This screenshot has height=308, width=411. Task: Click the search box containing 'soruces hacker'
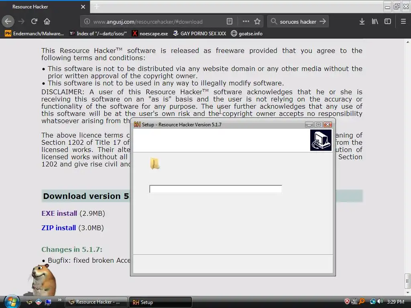pyautogui.click(x=298, y=22)
